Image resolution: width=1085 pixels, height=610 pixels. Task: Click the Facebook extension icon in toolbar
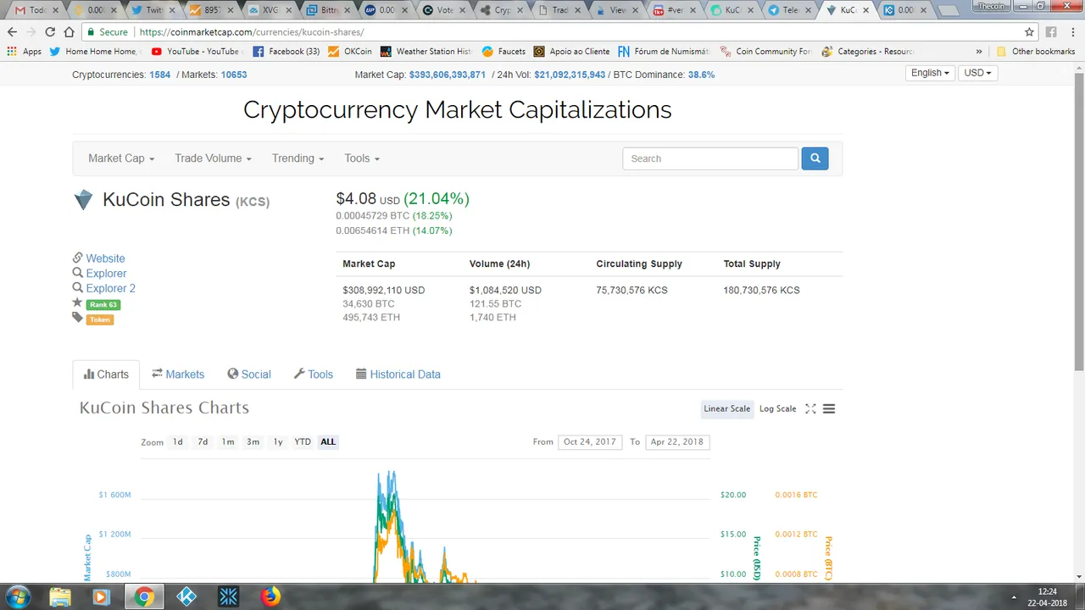[1051, 32]
